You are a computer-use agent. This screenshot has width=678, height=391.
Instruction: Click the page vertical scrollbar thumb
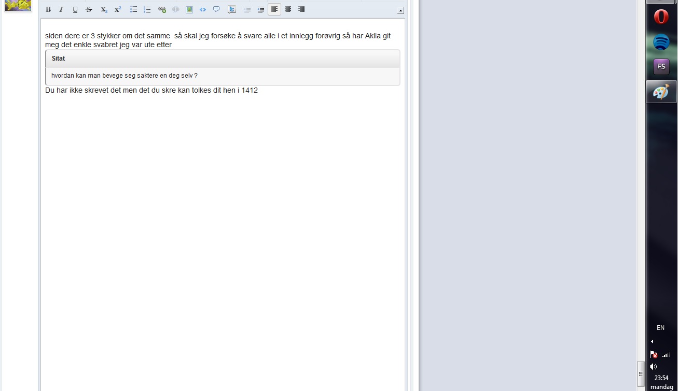tap(641, 374)
